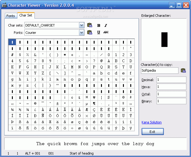Select the ± plus-minus symbol cell
The width and height of the screenshot is (191, 157).
pos(57,104)
